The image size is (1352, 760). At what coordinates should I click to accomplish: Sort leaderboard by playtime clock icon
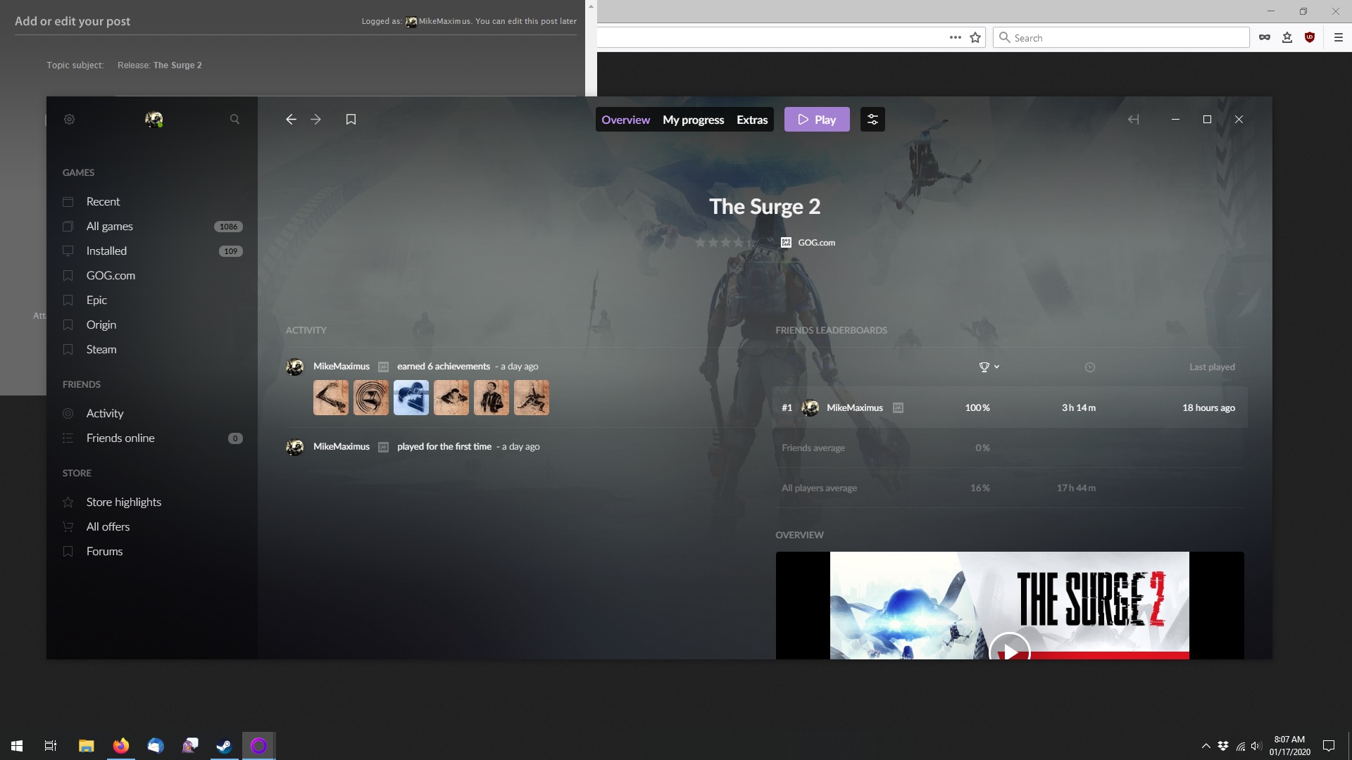tap(1089, 367)
